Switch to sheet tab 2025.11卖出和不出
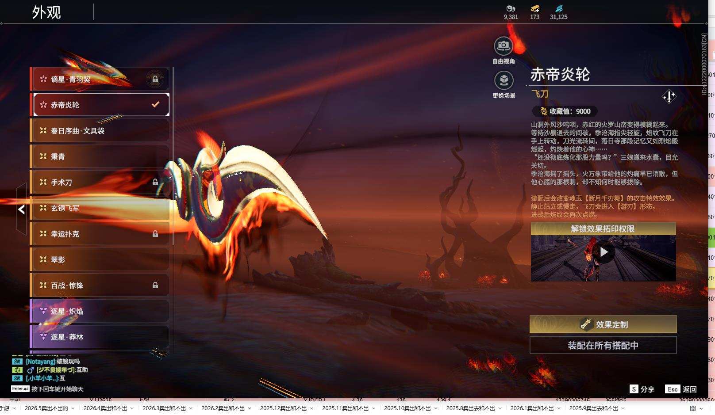 [x=345, y=408]
